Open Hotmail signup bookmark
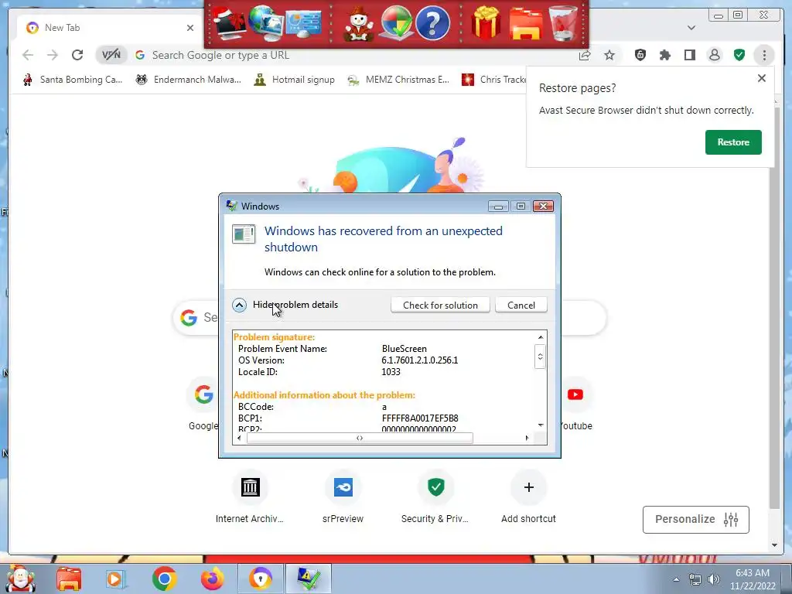Viewport: 792px width, 594px height. pos(295,80)
